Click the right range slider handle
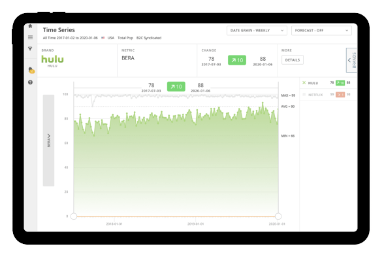The width and height of the screenshot is (384, 259). [278, 216]
